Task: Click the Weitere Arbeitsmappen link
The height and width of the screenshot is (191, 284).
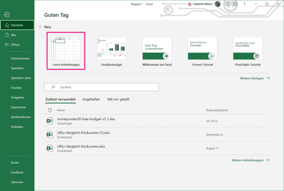Action: (x=248, y=160)
